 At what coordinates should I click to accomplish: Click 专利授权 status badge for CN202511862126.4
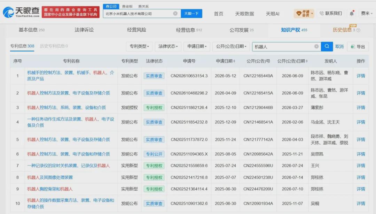154,108
